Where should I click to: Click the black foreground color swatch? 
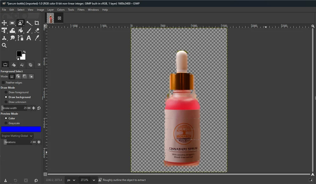[x=19, y=54]
